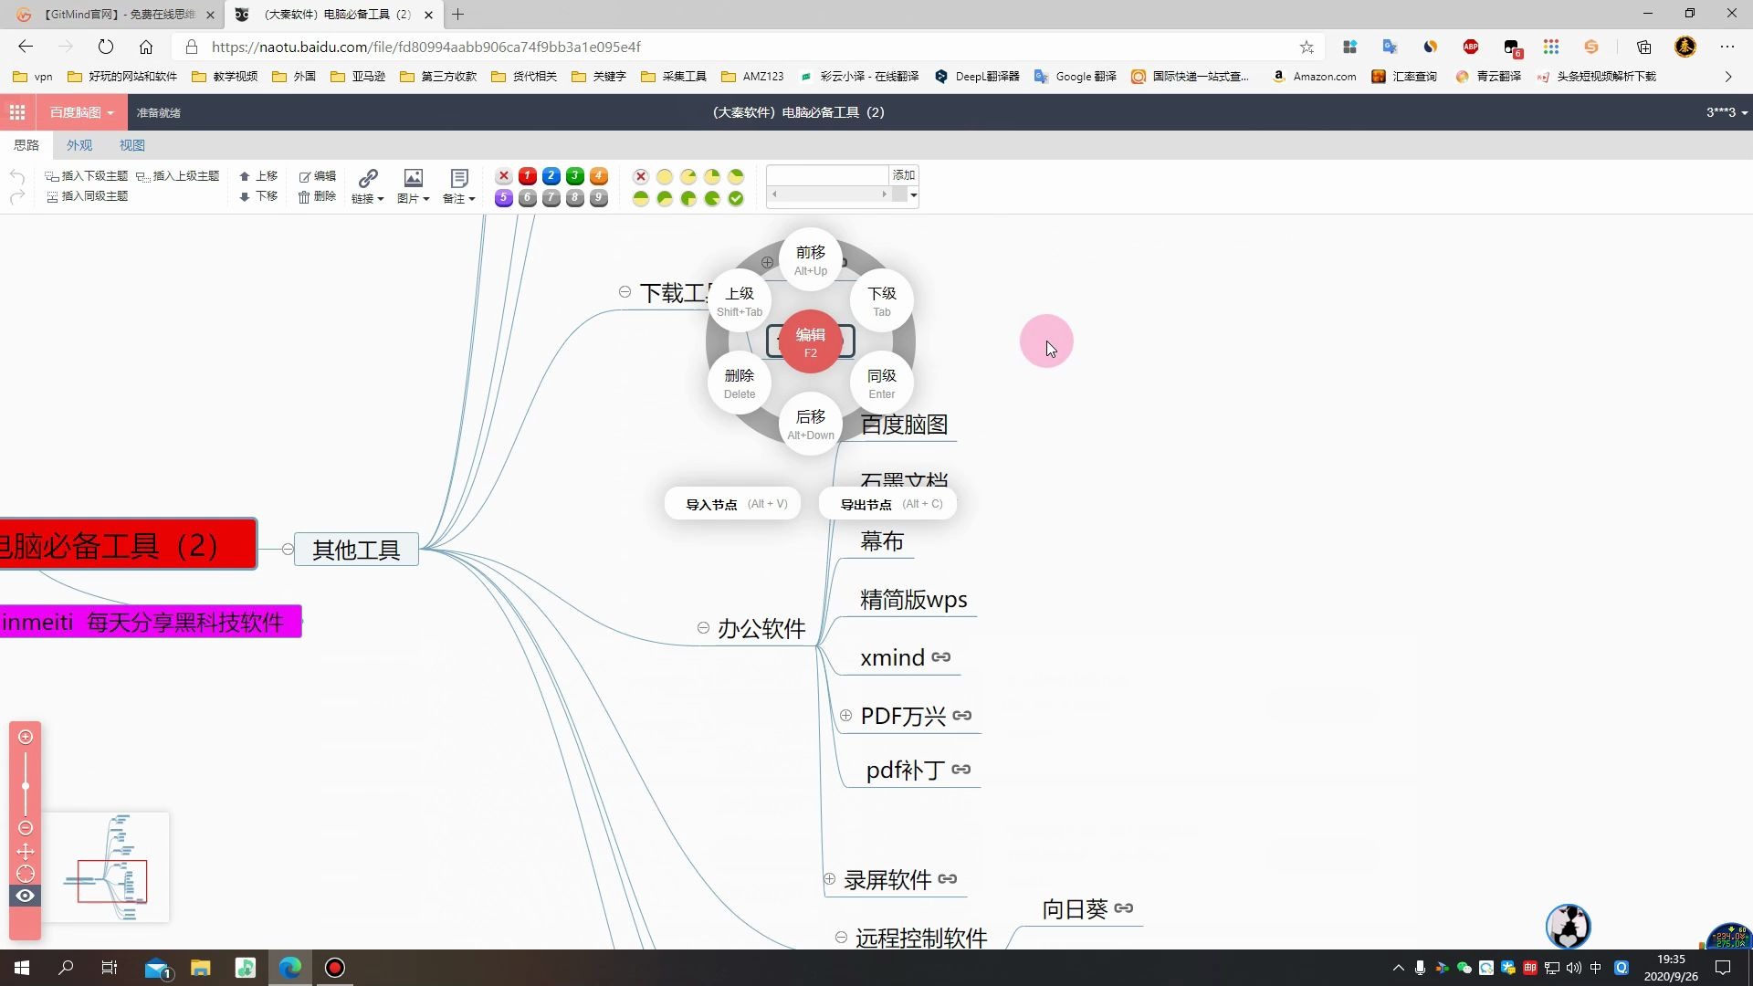1753x986 pixels.
Task: Open the 3***3 user account menu
Action: (x=1727, y=112)
